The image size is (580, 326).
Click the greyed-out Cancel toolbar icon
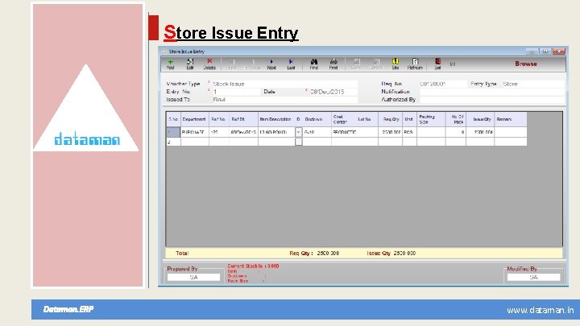click(x=375, y=64)
